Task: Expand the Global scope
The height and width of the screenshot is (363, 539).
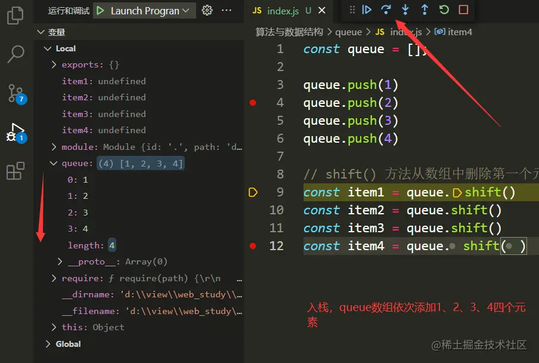Action: (48, 344)
